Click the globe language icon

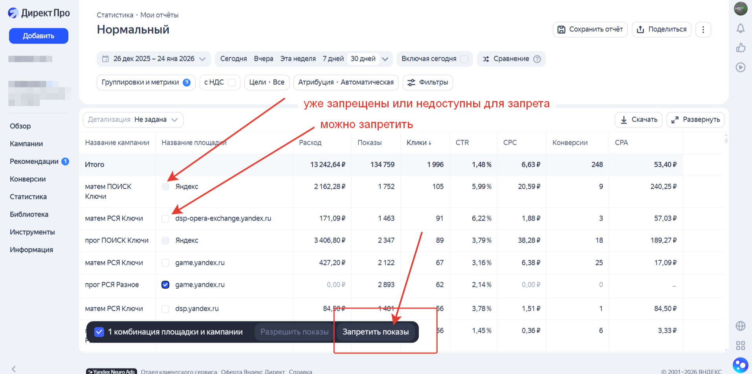pos(740,326)
